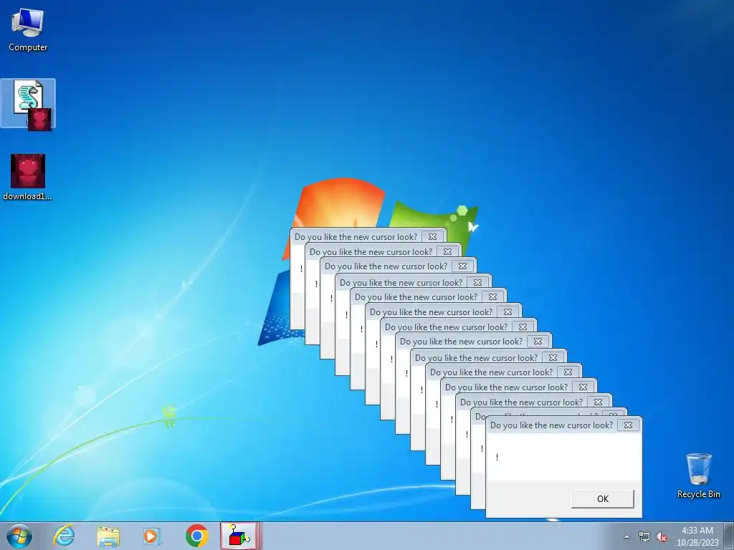Launch Windows Media Player from taskbar
Viewport: 734px width, 550px height.
152,536
